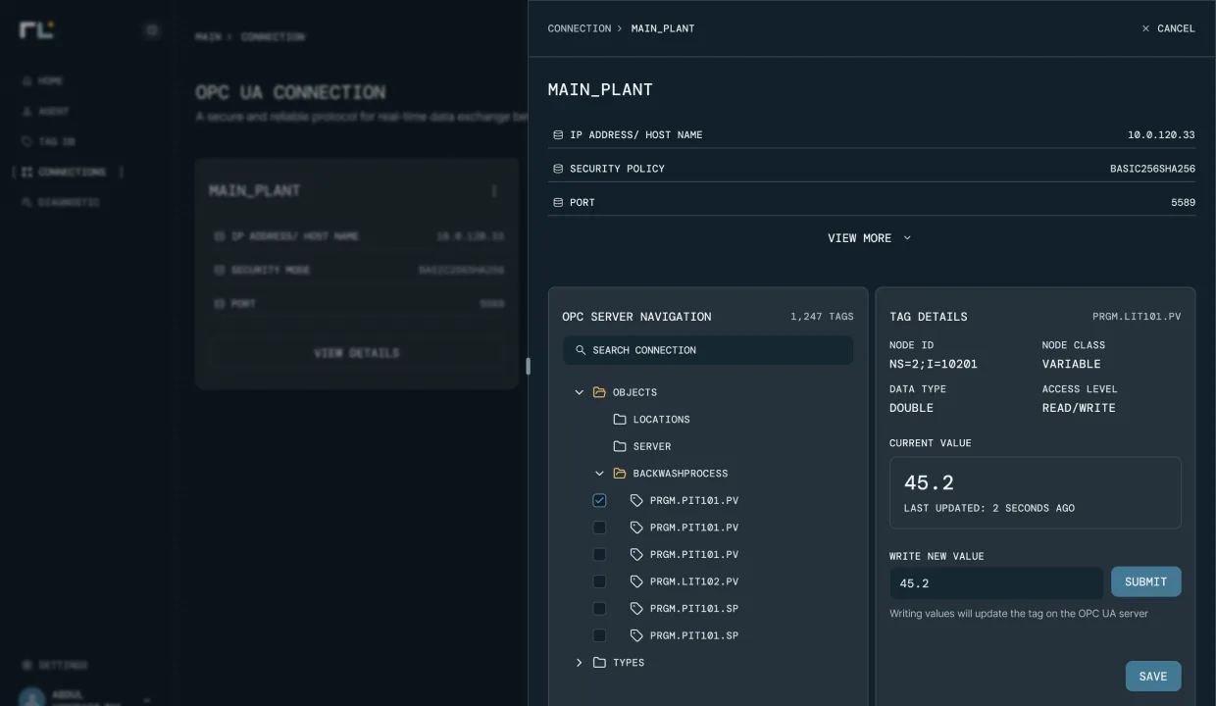Click the 1,247 TAGS count

pyautogui.click(x=822, y=317)
